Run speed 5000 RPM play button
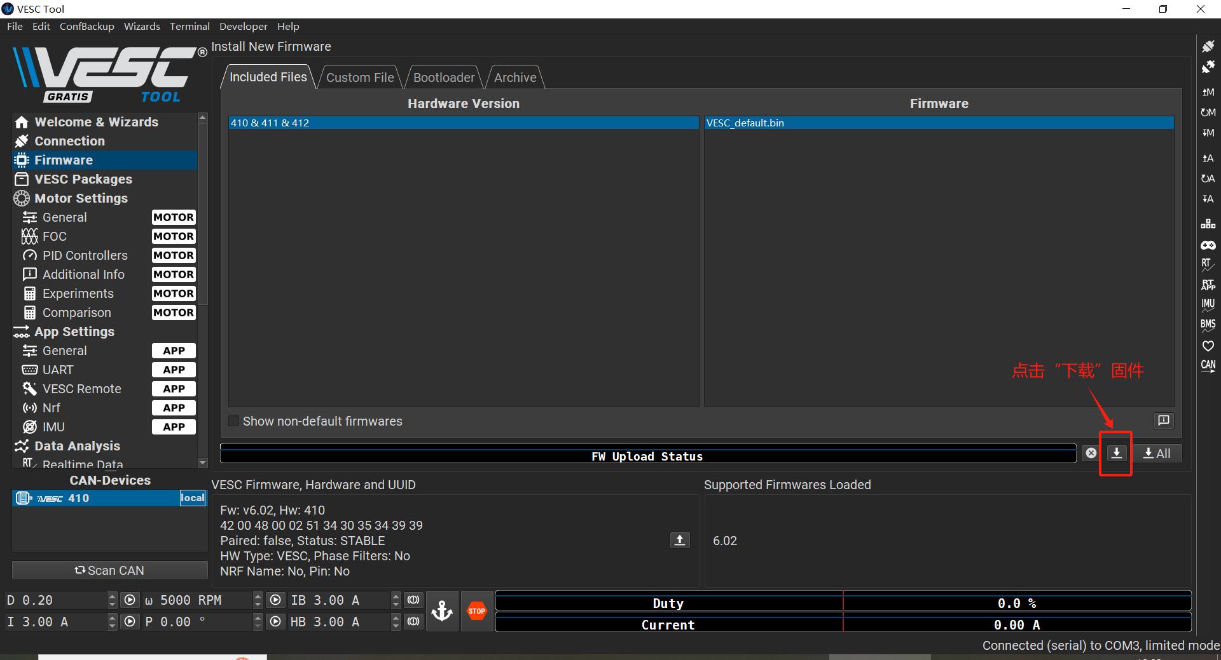The height and width of the screenshot is (660, 1221). [x=275, y=600]
